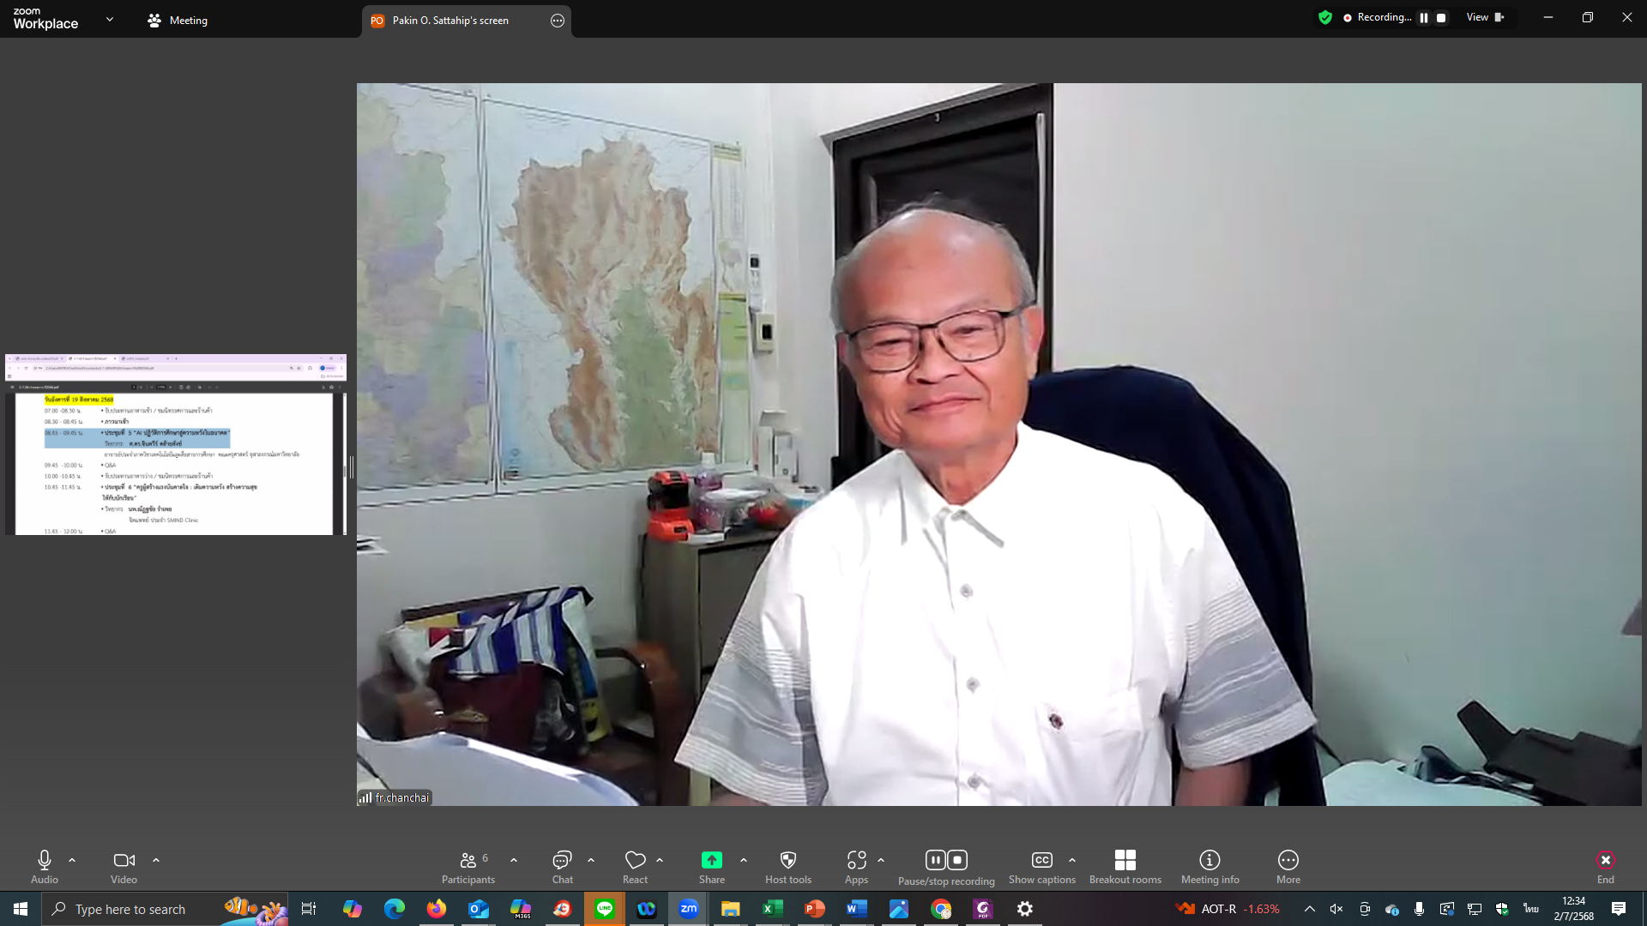Image resolution: width=1647 pixels, height=926 pixels.
Task: Expand the Zoom Workplace dropdown chevron
Action: 110,19
